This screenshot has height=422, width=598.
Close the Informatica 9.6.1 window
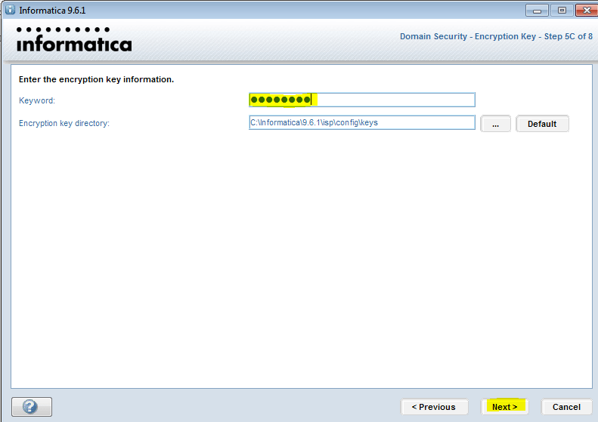click(587, 11)
